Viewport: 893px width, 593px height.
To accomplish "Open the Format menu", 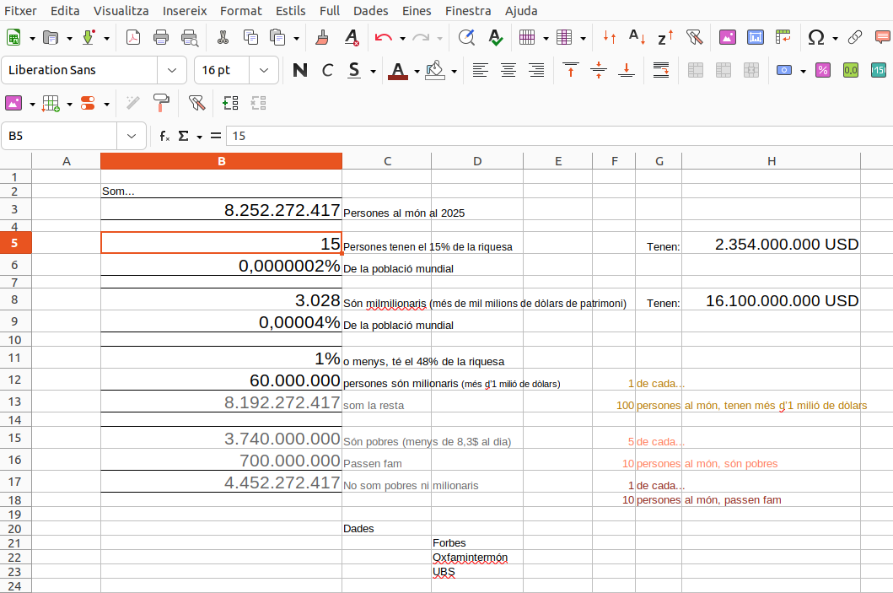I will [x=240, y=11].
